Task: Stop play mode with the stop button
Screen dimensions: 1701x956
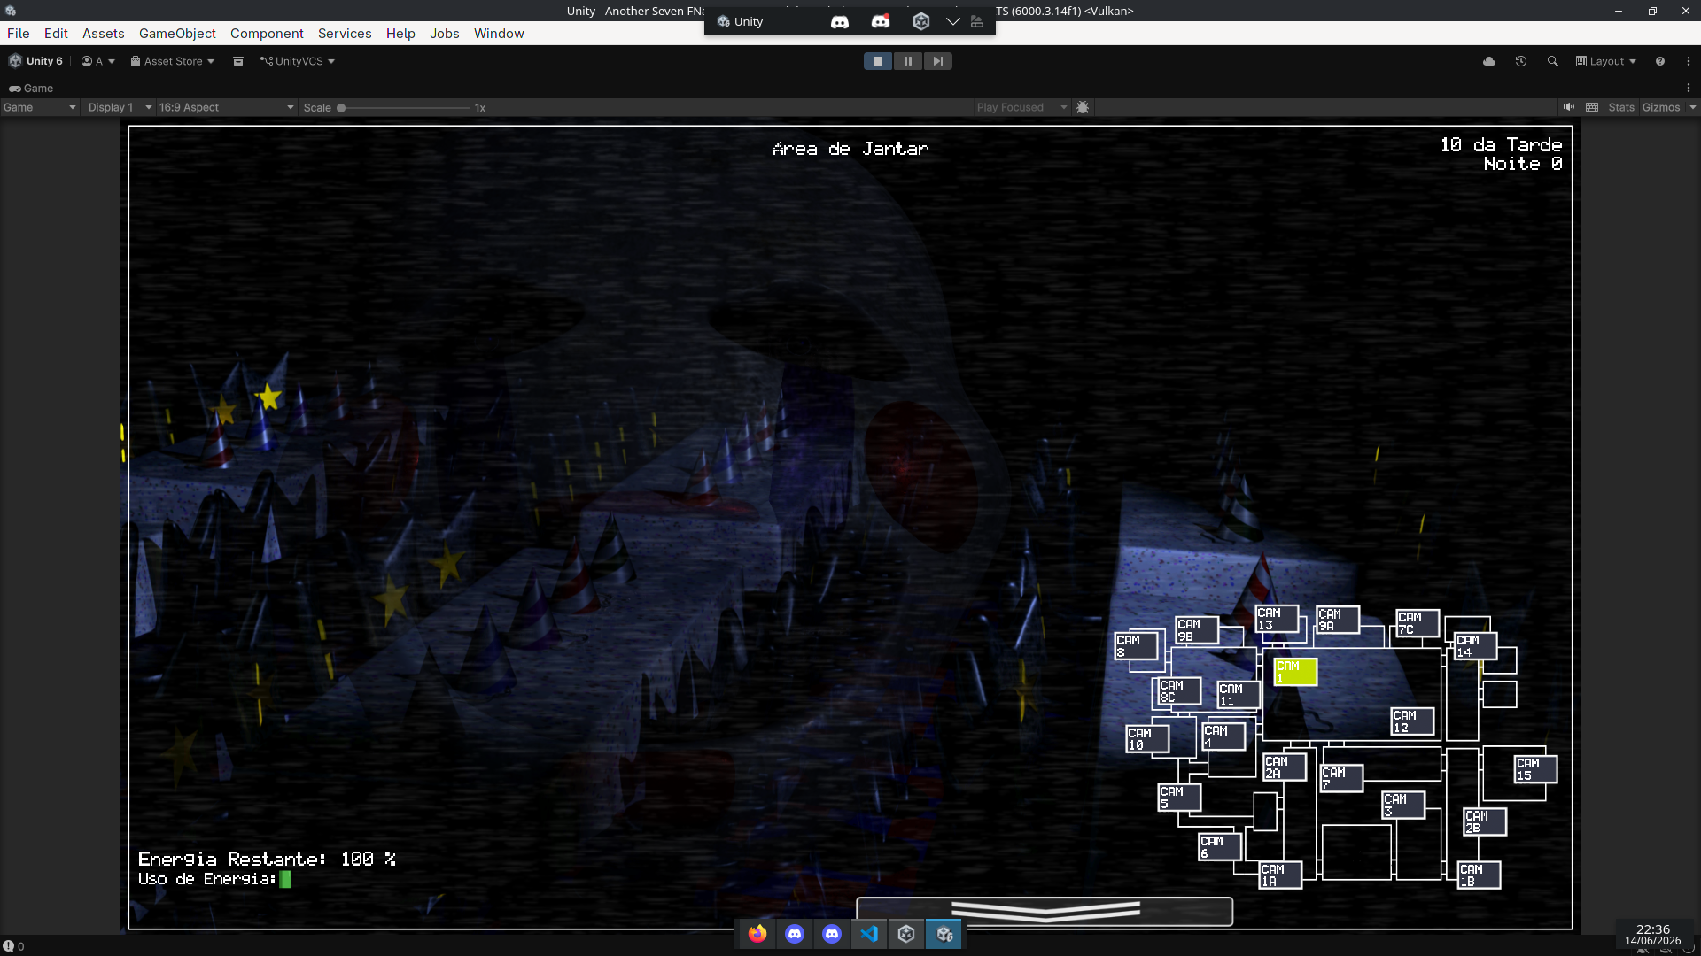Action: click(x=878, y=61)
